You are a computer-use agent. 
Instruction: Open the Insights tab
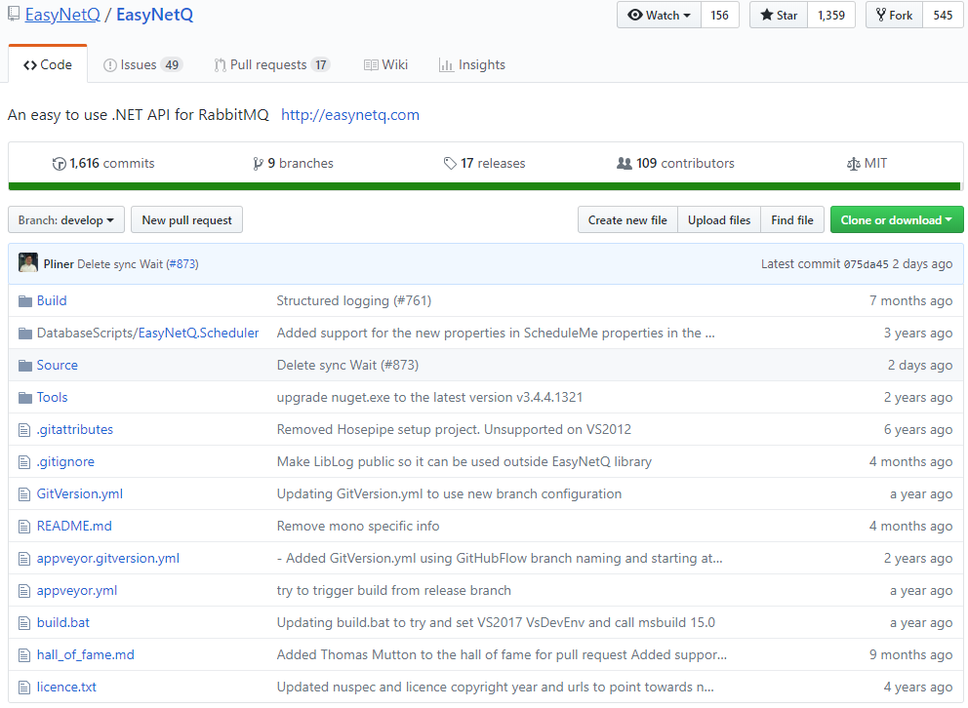point(471,64)
